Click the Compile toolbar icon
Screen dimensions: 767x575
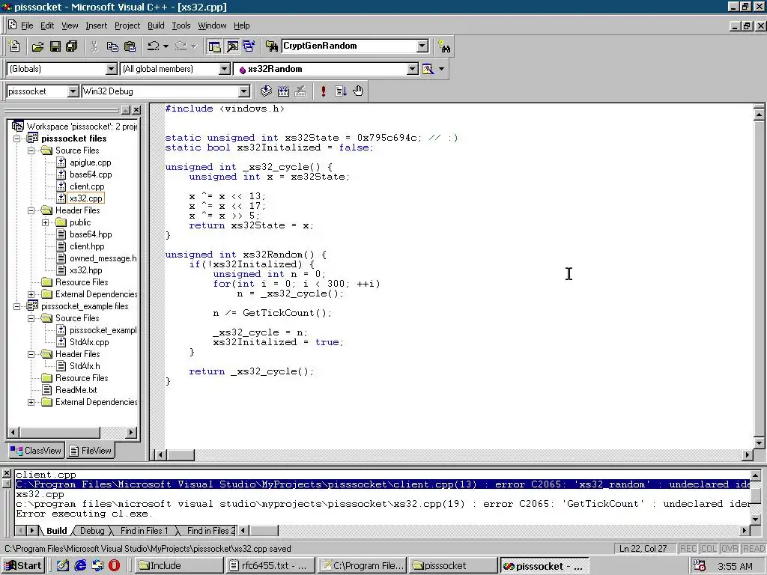point(266,91)
